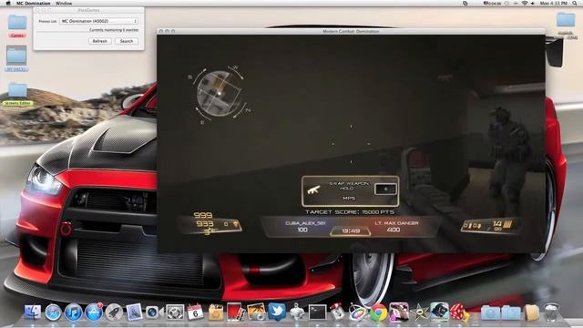The height and width of the screenshot is (328, 583).
Task: Open the Wi-Fi status menu
Action: click(525, 4)
